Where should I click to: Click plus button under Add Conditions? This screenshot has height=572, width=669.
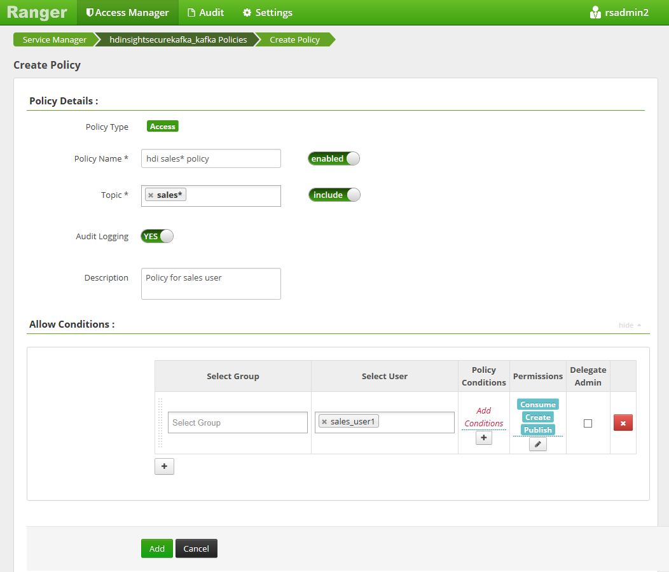tap(484, 438)
